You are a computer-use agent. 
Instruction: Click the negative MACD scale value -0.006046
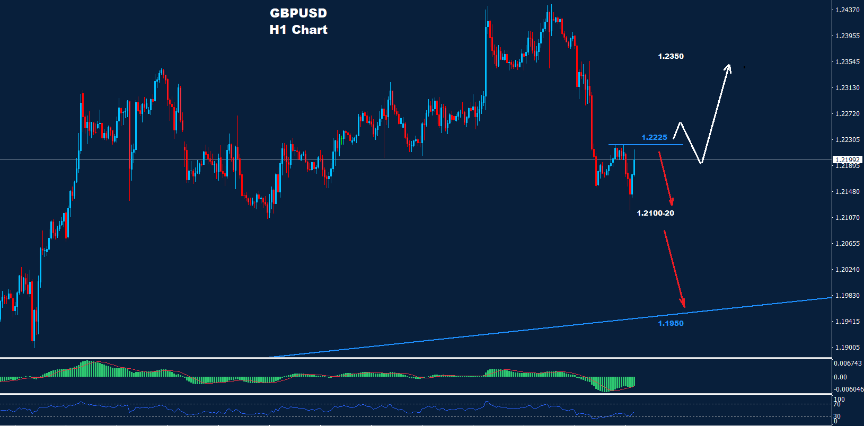(x=848, y=389)
